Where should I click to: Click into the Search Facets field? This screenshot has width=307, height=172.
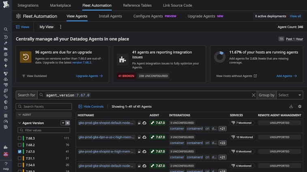(x=44, y=107)
